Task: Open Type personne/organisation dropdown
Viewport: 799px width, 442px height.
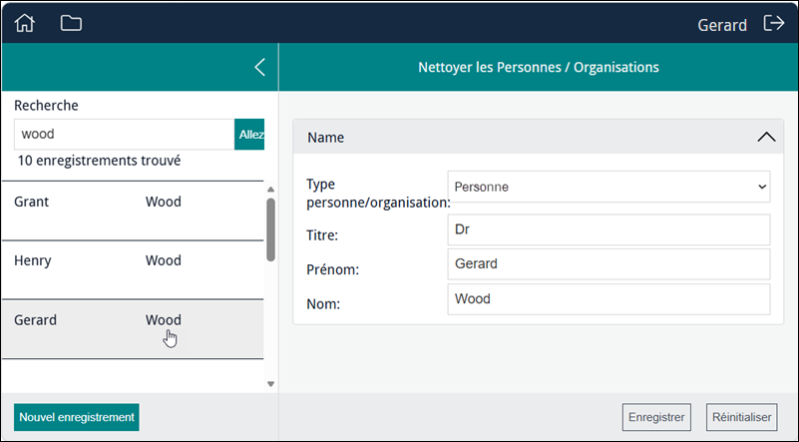Action: [x=608, y=187]
